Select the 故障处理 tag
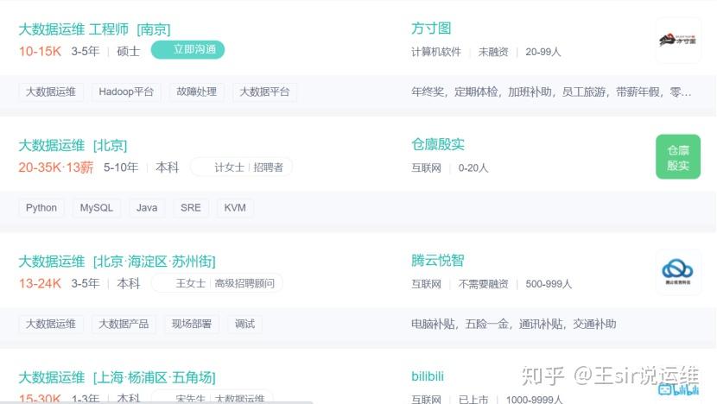The height and width of the screenshot is (404, 717). (197, 92)
